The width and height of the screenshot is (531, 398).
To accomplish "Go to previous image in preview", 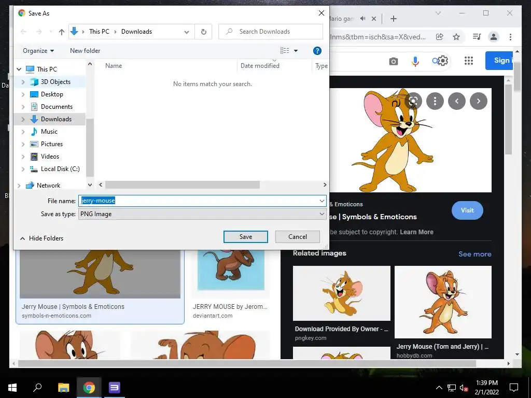I will click(x=457, y=101).
